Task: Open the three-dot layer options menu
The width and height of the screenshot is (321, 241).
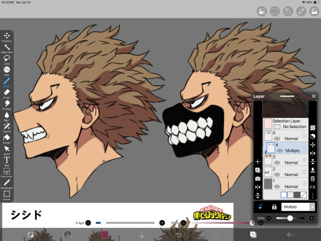Action: pyautogui.click(x=313, y=196)
